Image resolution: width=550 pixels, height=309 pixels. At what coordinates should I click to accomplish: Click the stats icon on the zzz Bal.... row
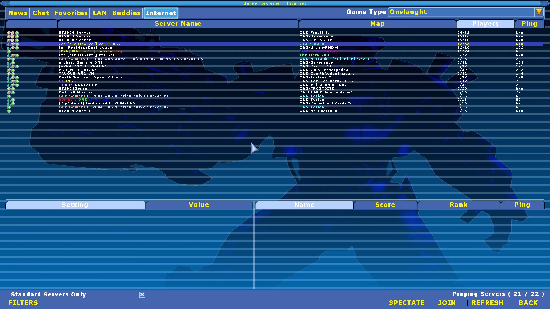(x=9, y=55)
